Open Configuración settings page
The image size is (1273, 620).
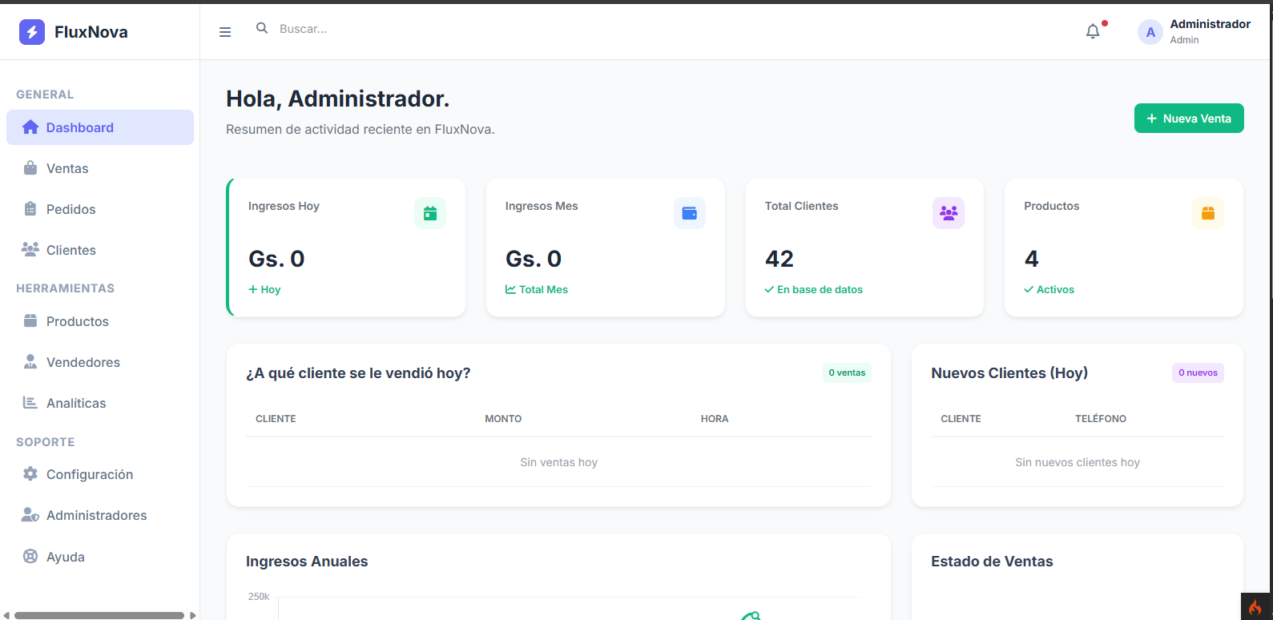click(x=89, y=474)
